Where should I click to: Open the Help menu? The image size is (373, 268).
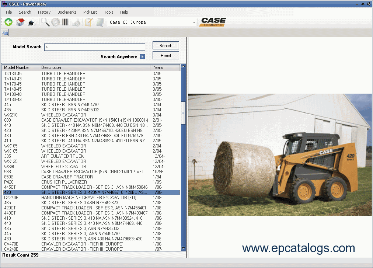point(124,12)
